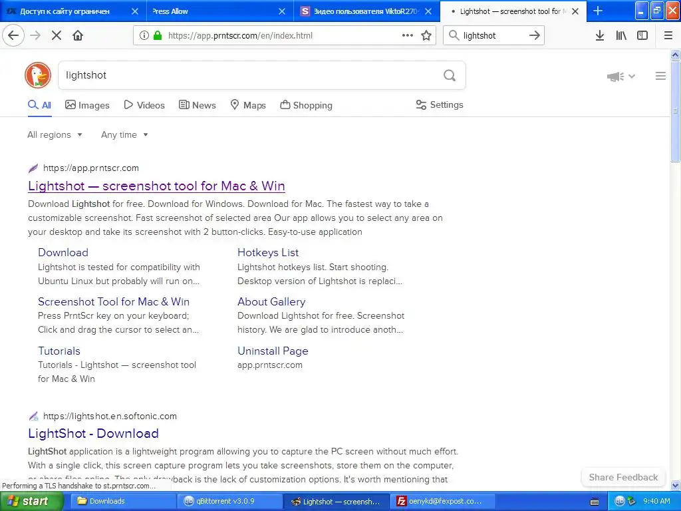
Task: Open 'Screenshot Tool for Mac & Win' sitelink
Action: coord(114,301)
